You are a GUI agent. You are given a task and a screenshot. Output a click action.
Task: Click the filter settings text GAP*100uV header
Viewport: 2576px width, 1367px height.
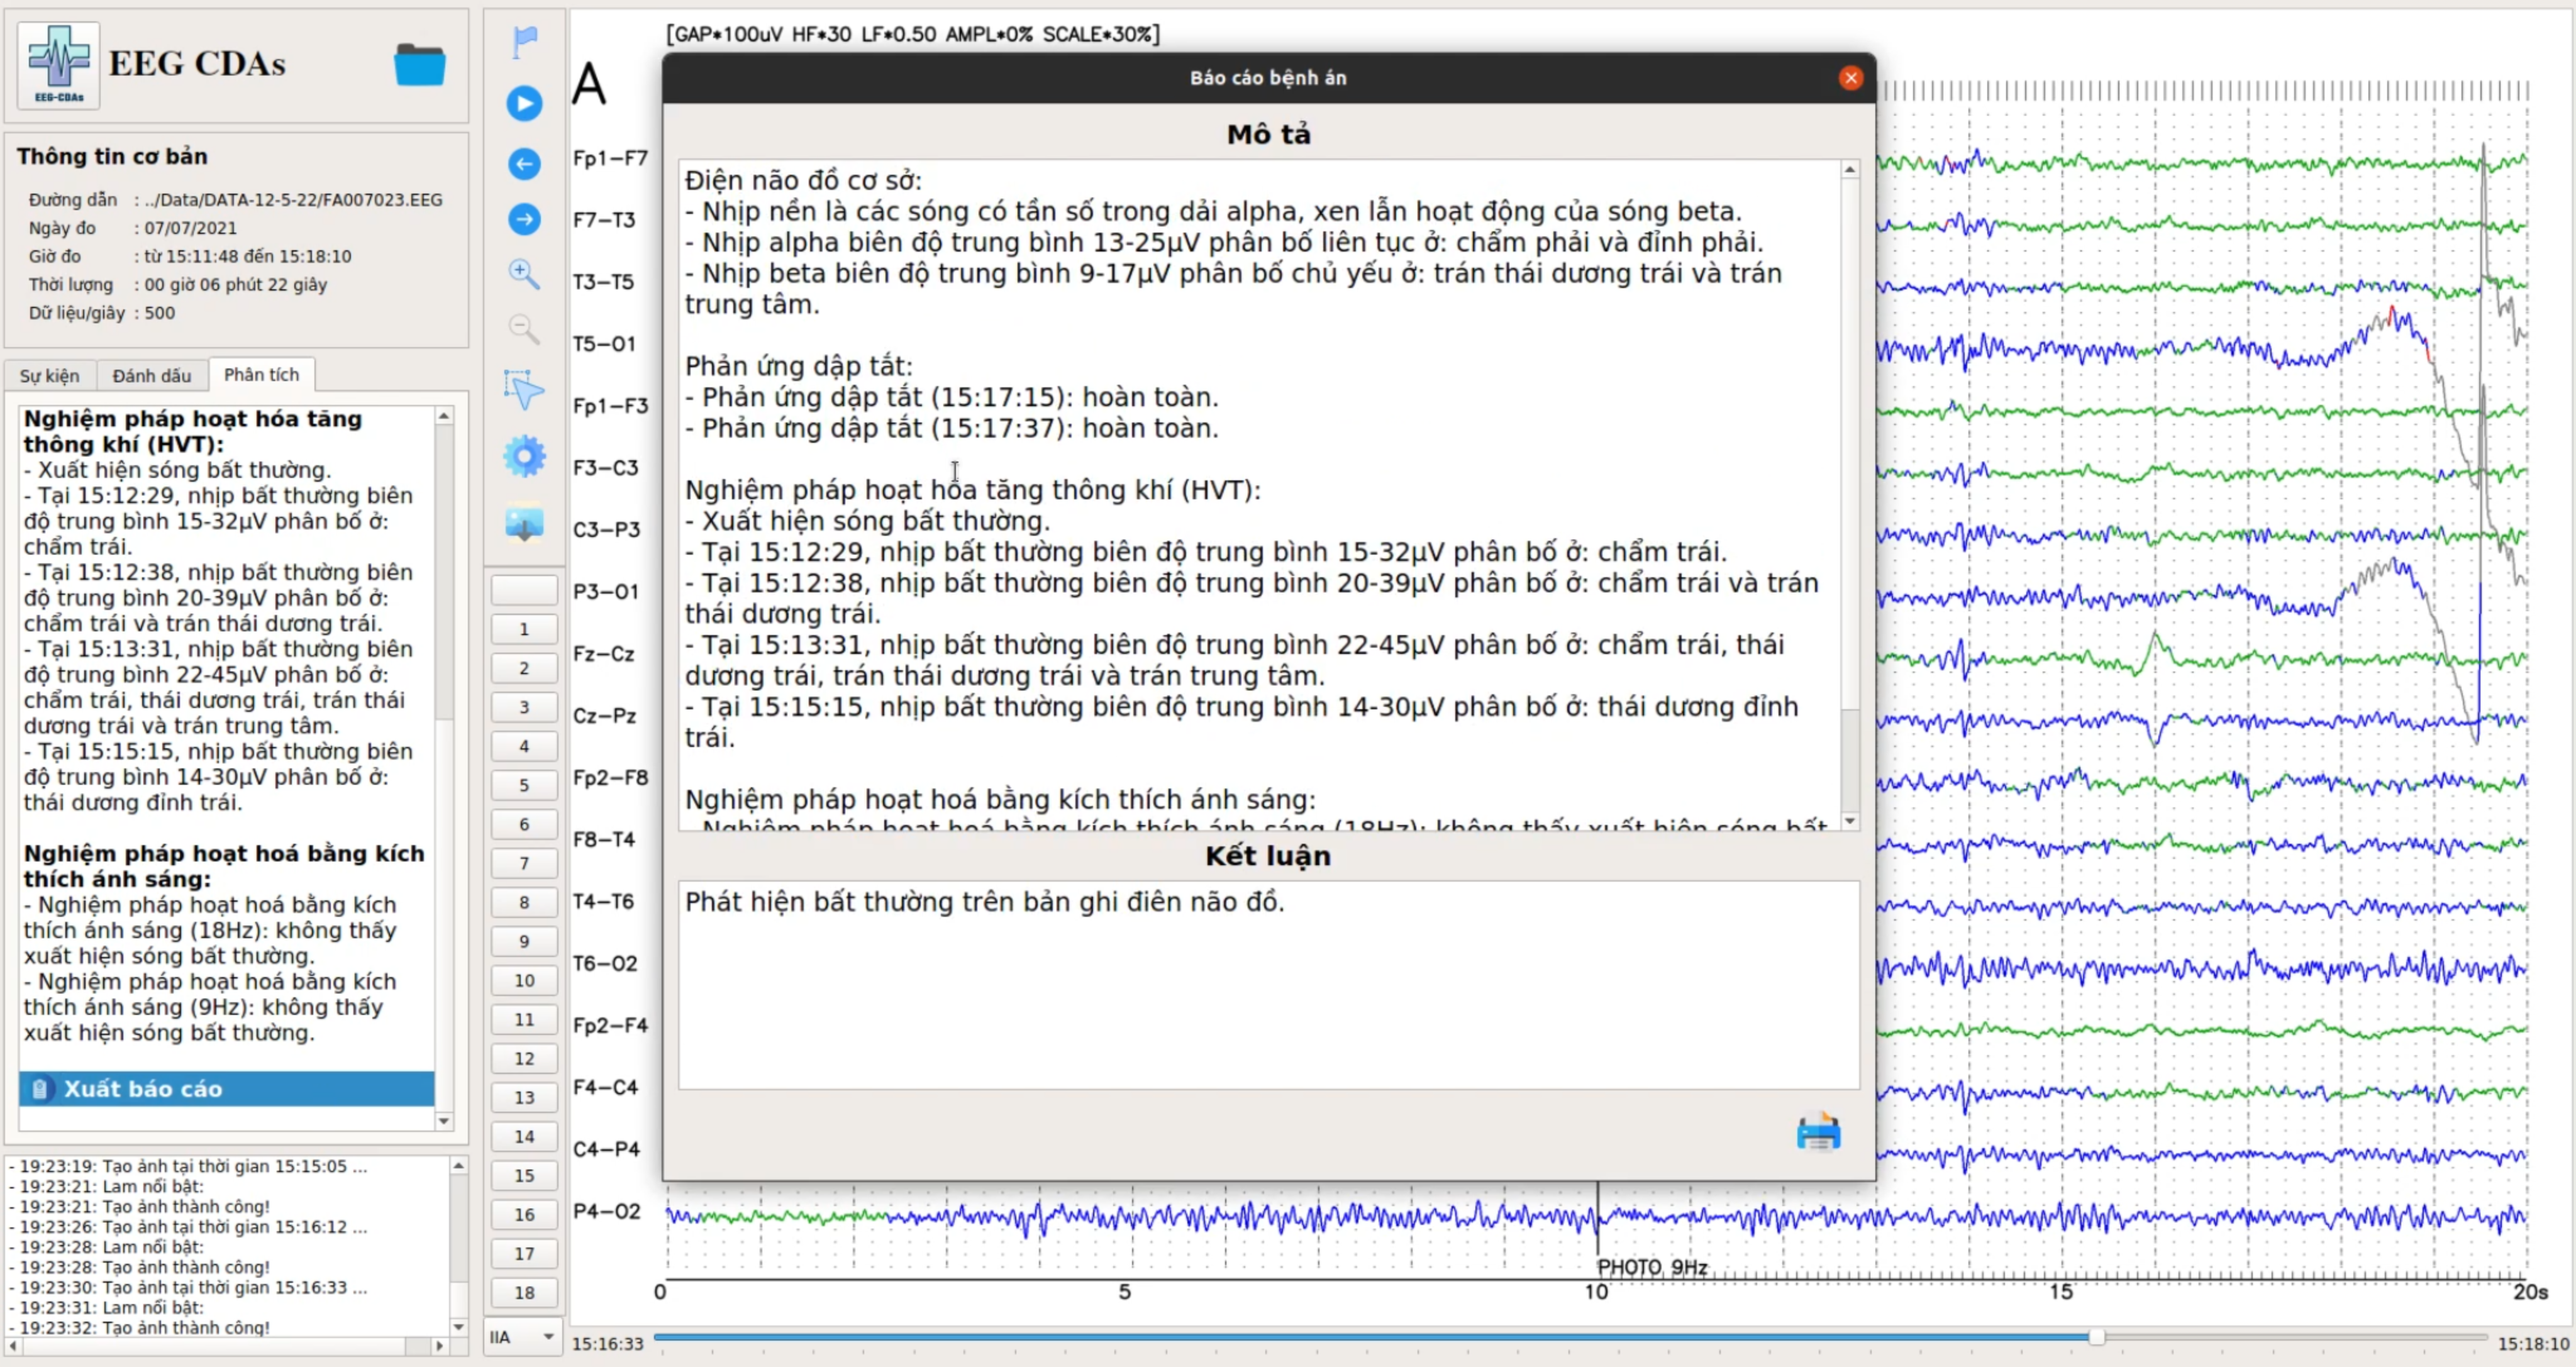coord(913,34)
